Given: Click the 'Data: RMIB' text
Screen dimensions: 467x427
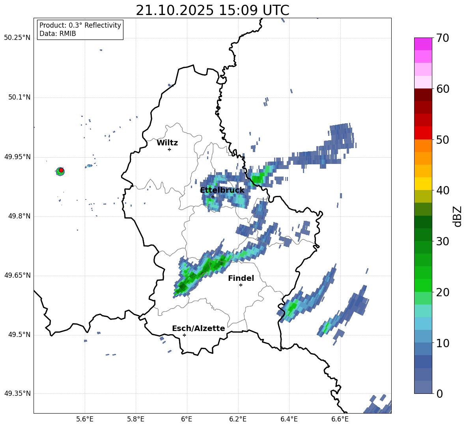Looking at the screenshot, I should [x=58, y=34].
